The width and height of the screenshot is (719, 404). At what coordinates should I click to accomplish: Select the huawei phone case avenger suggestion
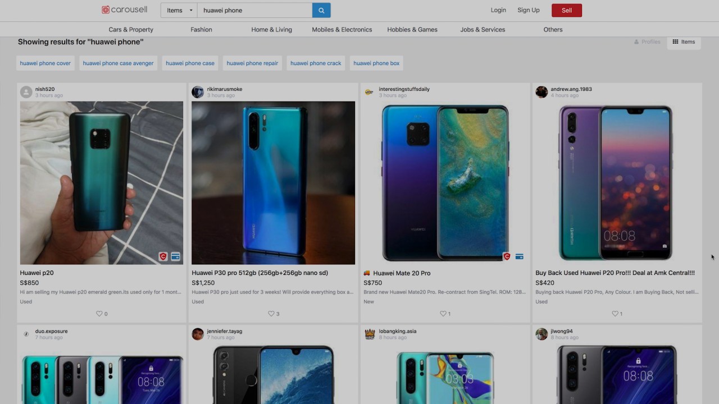[118, 63]
